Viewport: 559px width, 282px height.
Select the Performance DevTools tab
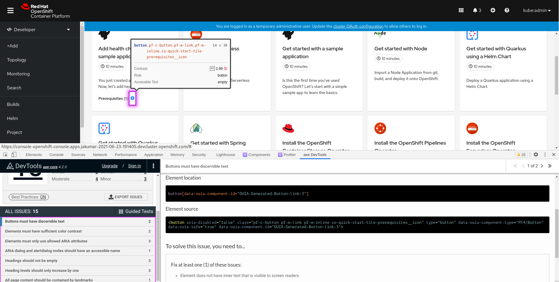point(126,155)
